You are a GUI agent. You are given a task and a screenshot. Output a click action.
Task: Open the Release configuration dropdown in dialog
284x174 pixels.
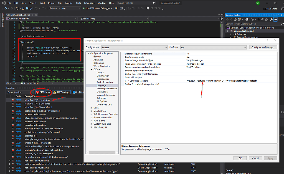[134, 47]
